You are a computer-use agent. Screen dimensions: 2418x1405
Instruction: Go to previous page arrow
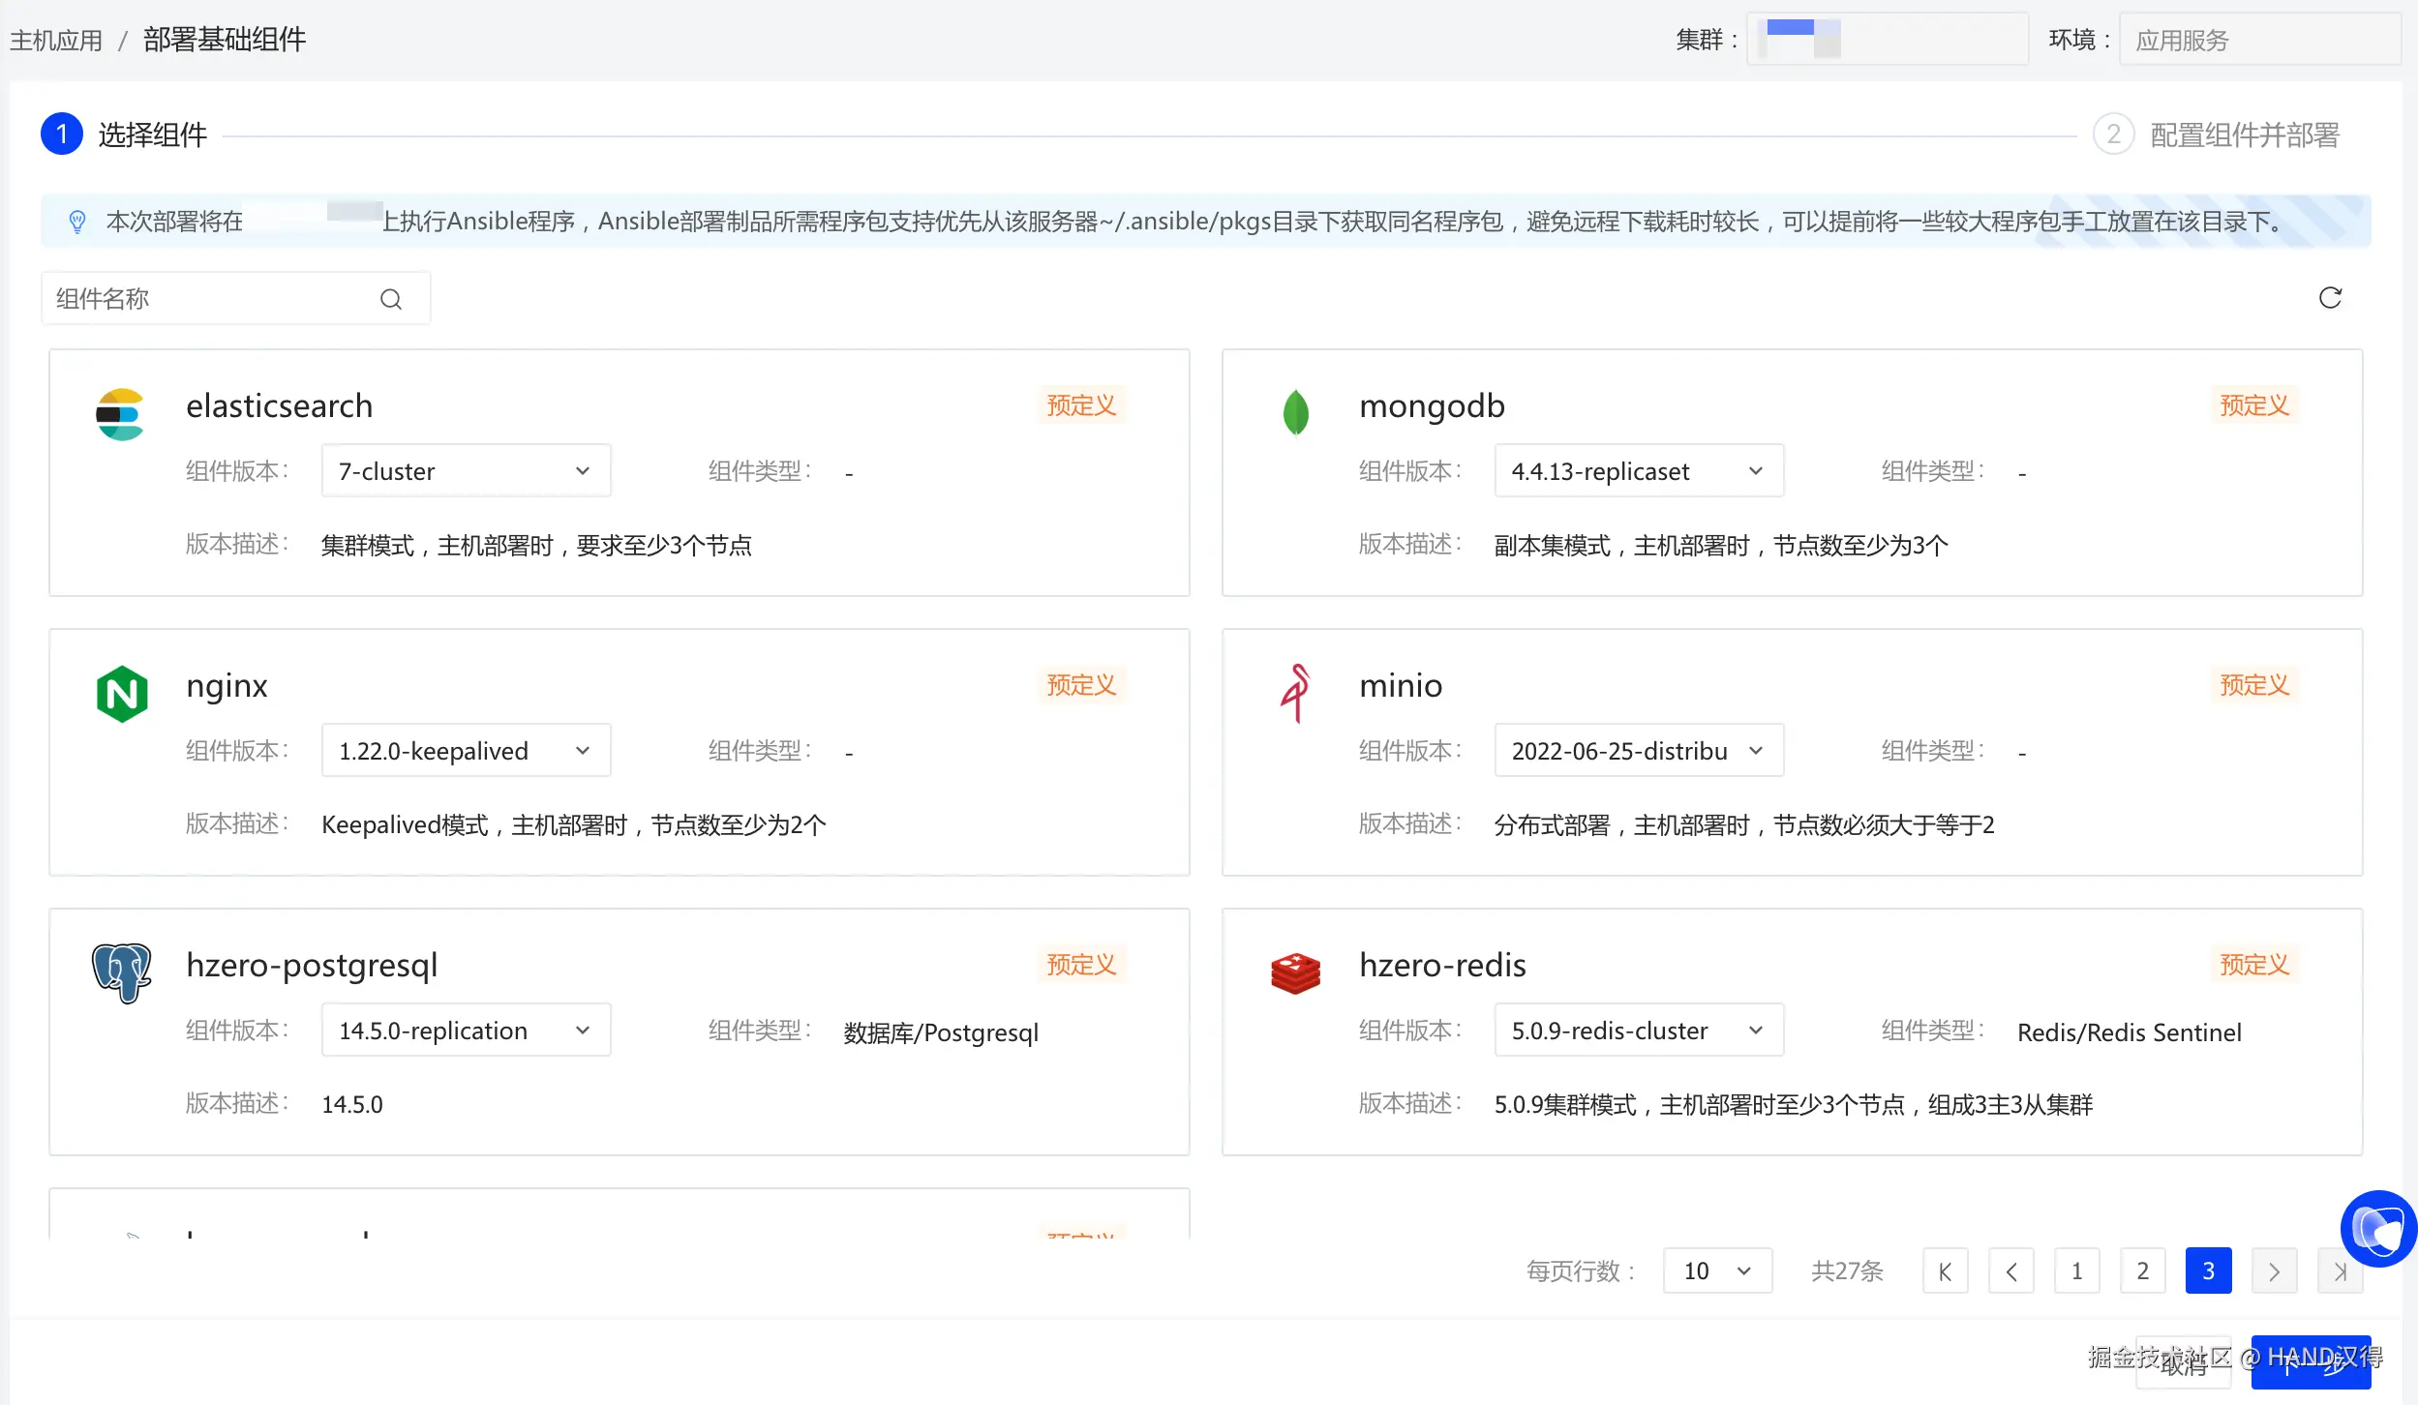click(x=2010, y=1270)
